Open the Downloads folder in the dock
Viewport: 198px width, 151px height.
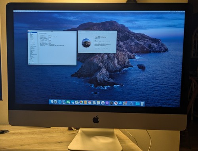click(x=137, y=104)
